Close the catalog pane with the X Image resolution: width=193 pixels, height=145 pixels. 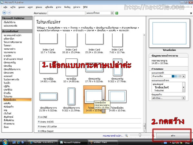tap(191, 13)
